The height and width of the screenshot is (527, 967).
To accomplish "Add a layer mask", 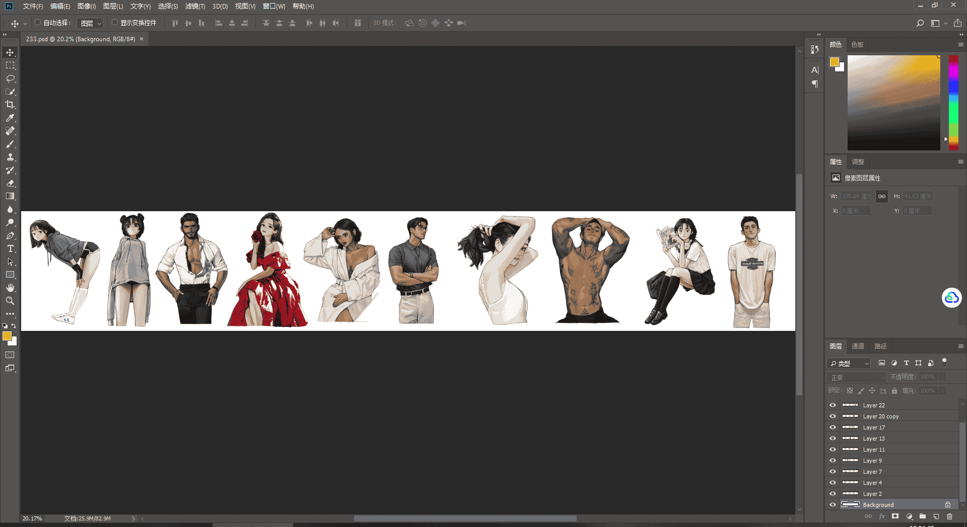I will [x=895, y=516].
